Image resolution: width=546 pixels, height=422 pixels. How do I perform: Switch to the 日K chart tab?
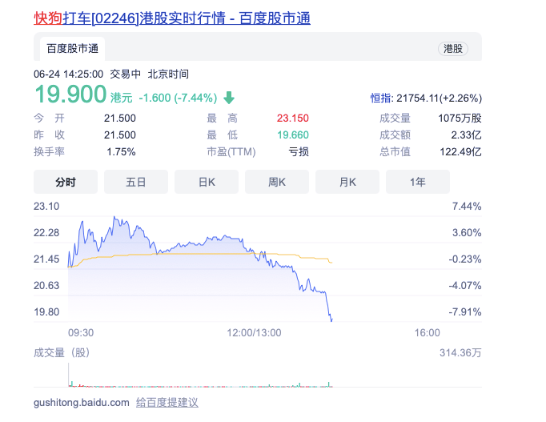[207, 182]
